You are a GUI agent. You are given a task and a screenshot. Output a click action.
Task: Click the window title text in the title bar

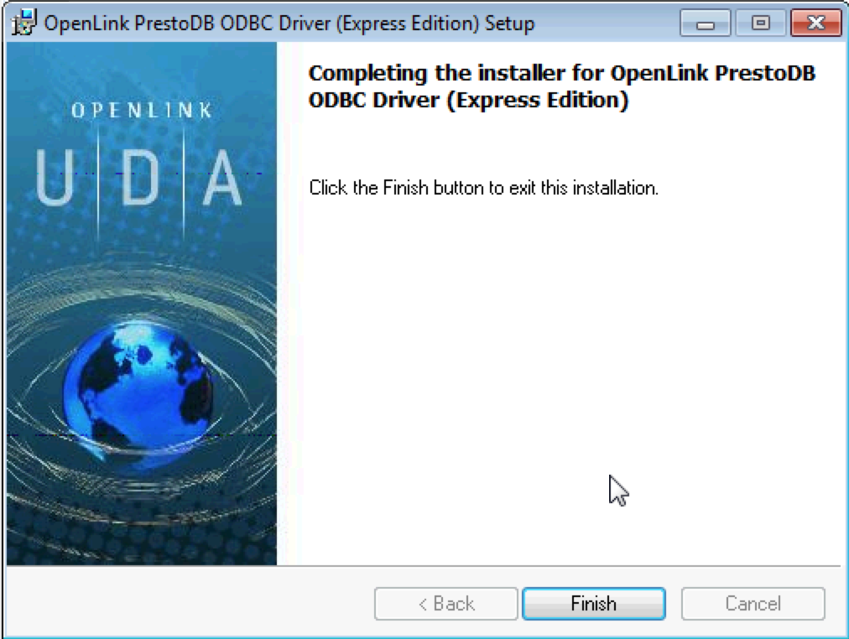(x=289, y=23)
